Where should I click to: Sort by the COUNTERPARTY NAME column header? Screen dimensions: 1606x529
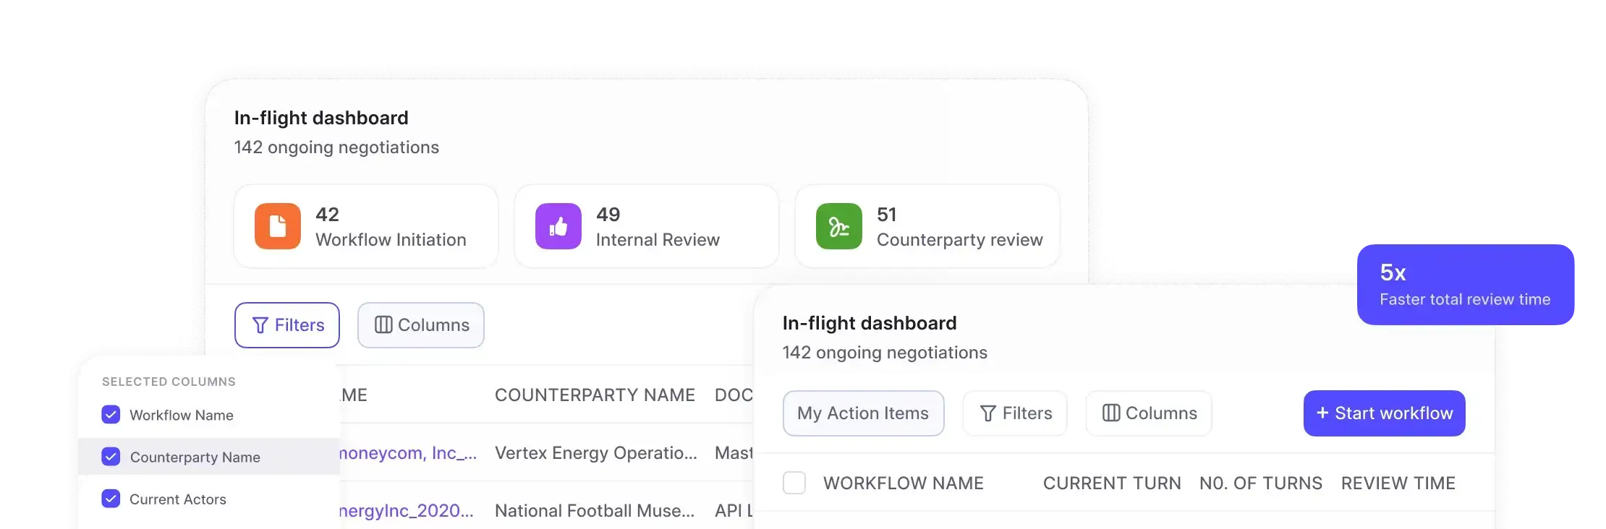(x=595, y=395)
